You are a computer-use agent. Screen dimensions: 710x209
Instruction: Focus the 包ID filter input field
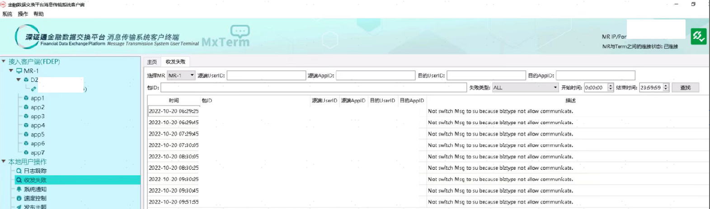(x=314, y=88)
